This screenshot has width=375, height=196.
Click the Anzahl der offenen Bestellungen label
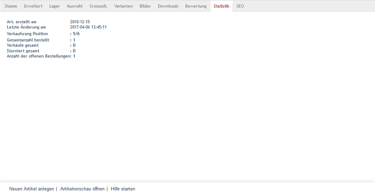(38, 56)
